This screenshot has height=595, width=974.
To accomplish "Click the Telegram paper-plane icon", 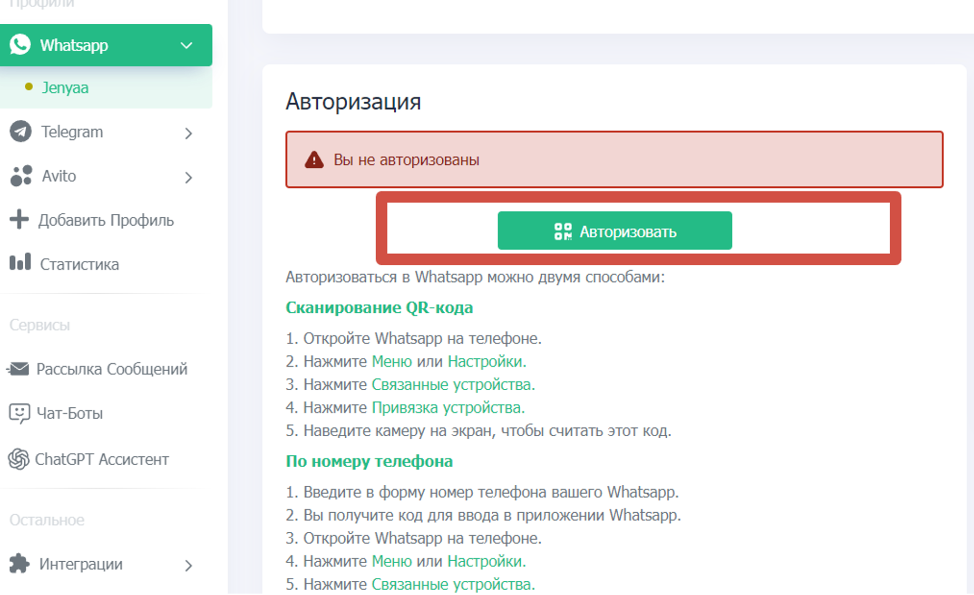I will [20, 132].
